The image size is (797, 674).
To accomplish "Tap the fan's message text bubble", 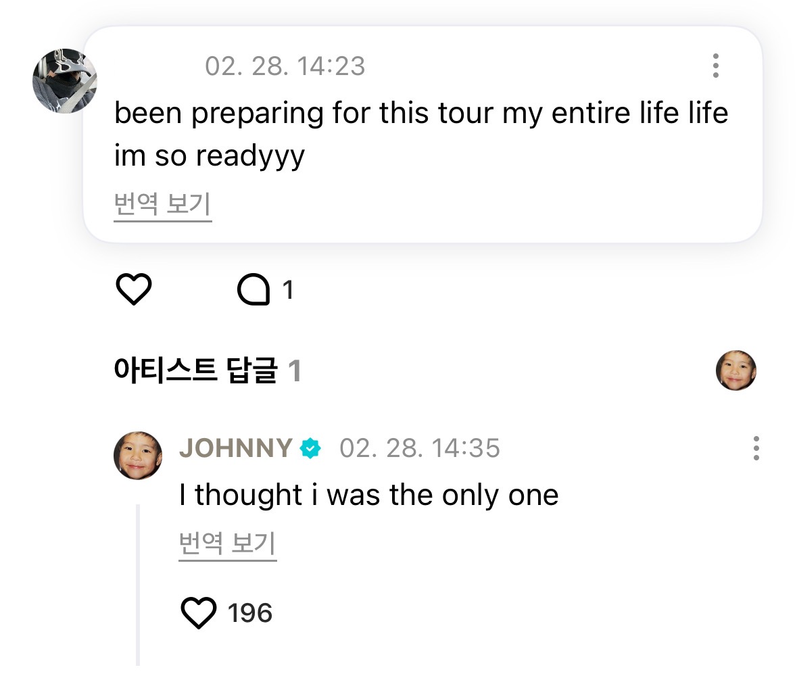I will [422, 134].
